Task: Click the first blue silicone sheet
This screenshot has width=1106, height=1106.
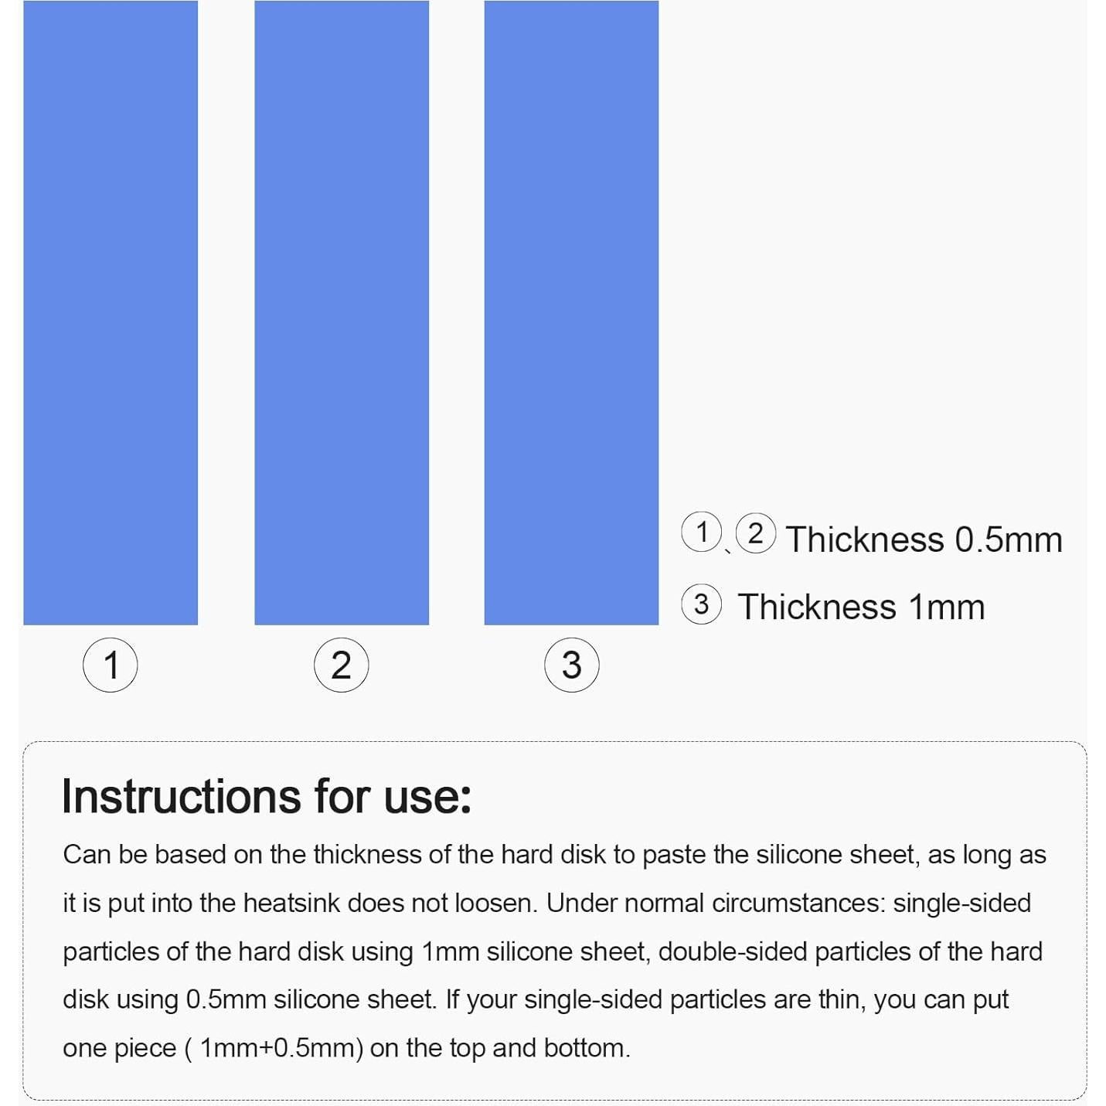Action: tap(111, 312)
